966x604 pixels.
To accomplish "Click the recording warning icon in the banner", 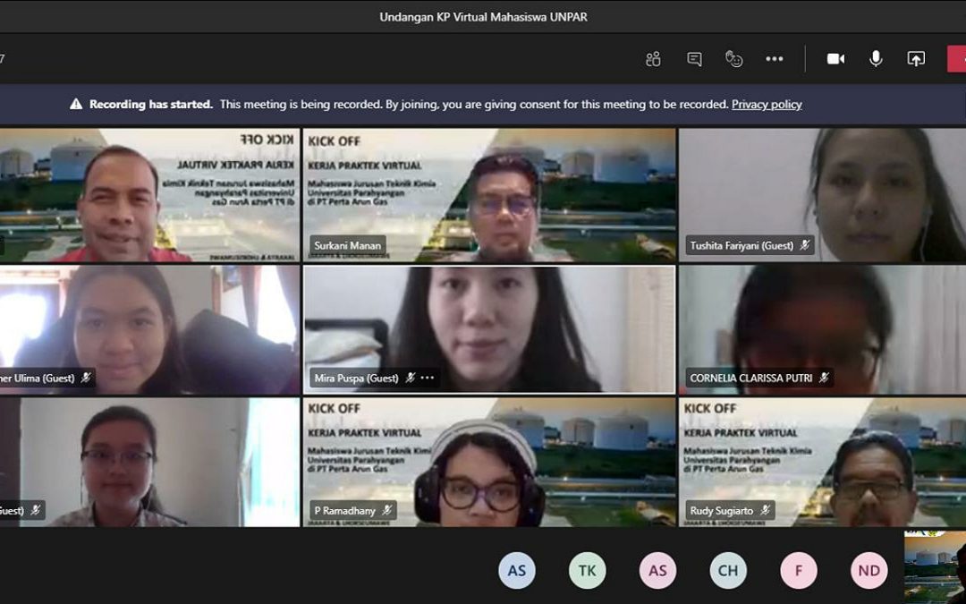I will click(x=74, y=104).
